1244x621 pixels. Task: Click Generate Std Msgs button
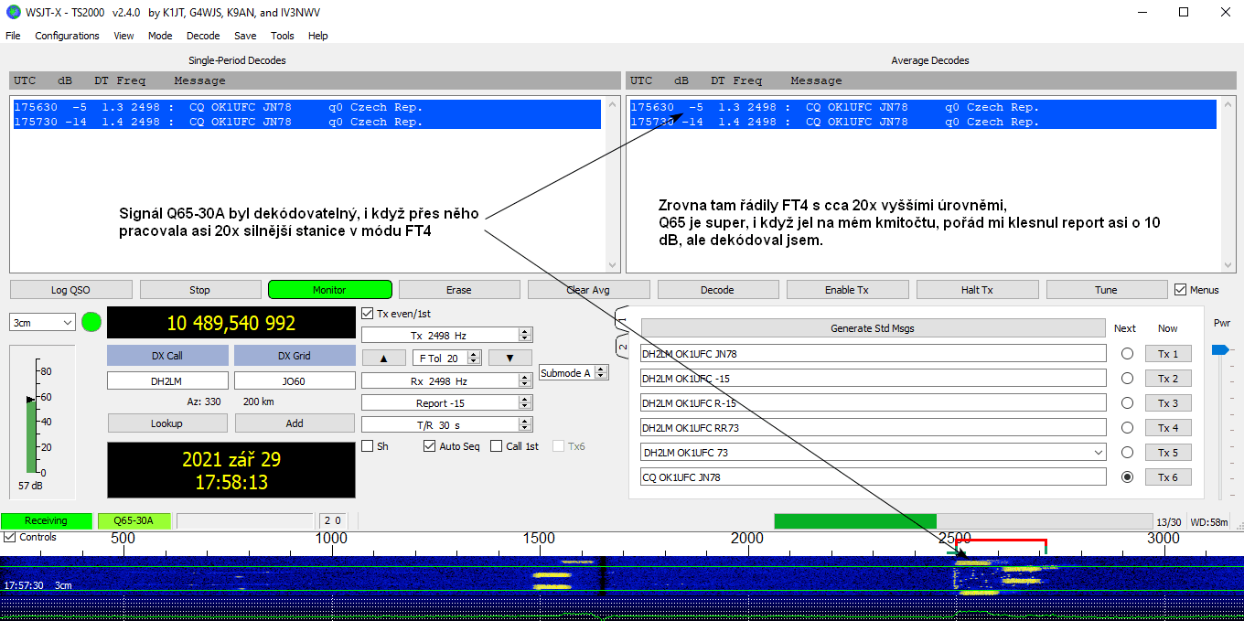coord(873,328)
